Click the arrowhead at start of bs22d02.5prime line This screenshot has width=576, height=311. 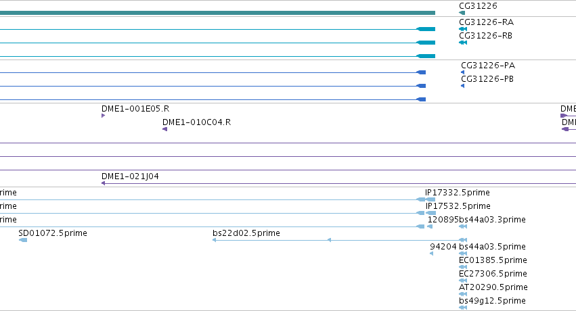click(214, 240)
